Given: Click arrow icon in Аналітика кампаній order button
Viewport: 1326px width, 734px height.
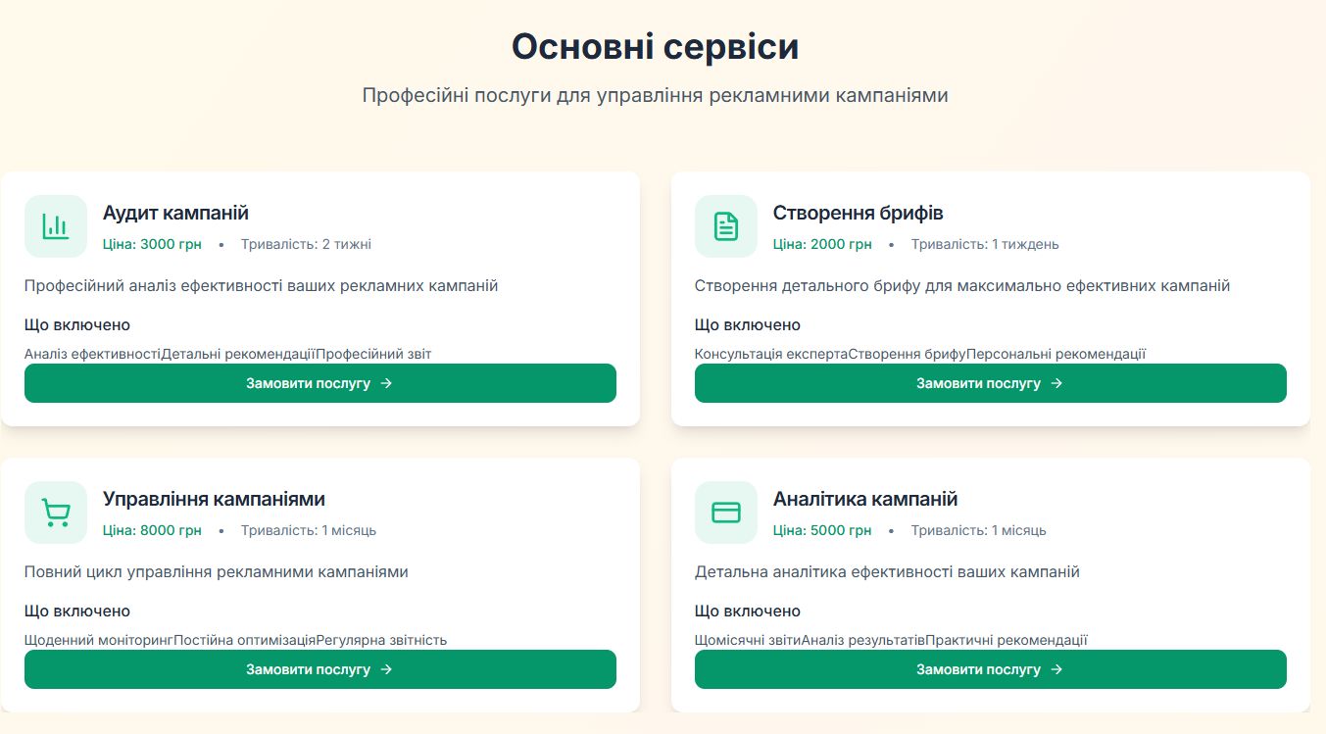Looking at the screenshot, I should [x=1056, y=669].
